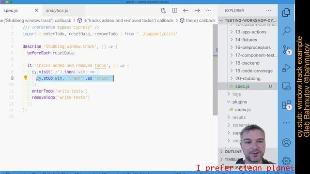This screenshot has width=310, height=174.
Task: Open the Source Control view with badge 2
Action: pos(286,49)
